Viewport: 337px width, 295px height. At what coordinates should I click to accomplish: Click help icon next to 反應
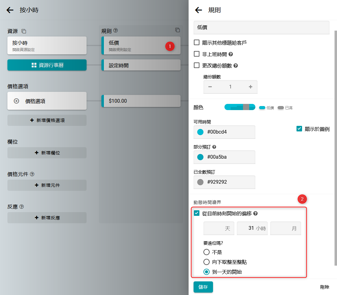[x=22, y=207]
